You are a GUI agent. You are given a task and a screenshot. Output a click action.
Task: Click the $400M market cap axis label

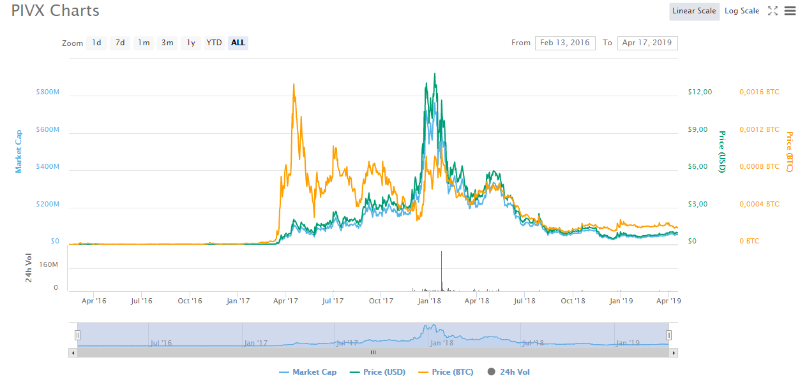[x=48, y=167]
